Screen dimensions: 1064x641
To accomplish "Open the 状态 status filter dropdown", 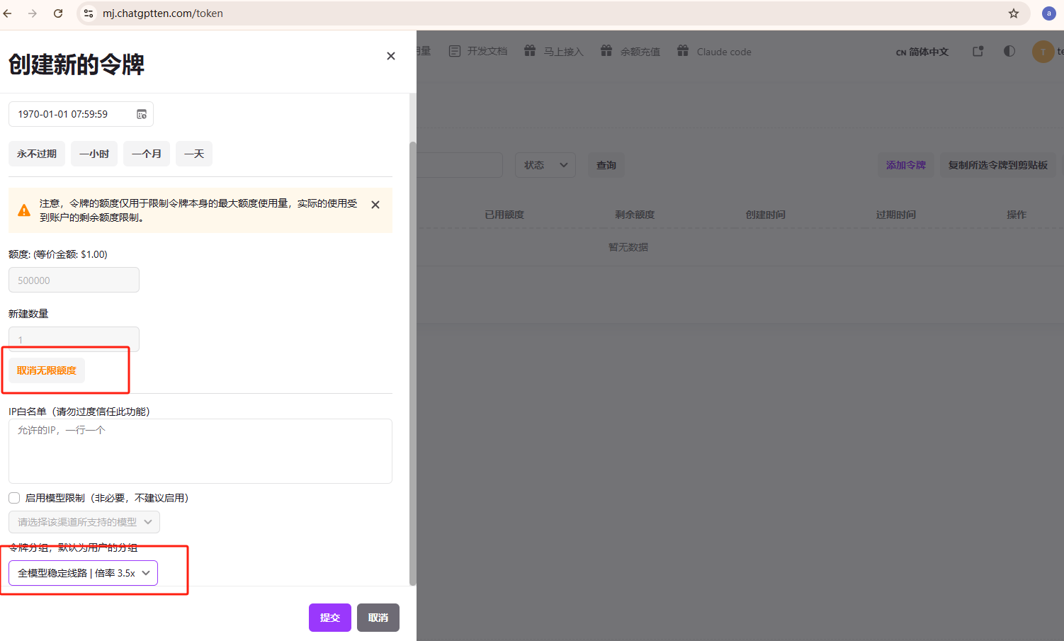I will 545,165.
